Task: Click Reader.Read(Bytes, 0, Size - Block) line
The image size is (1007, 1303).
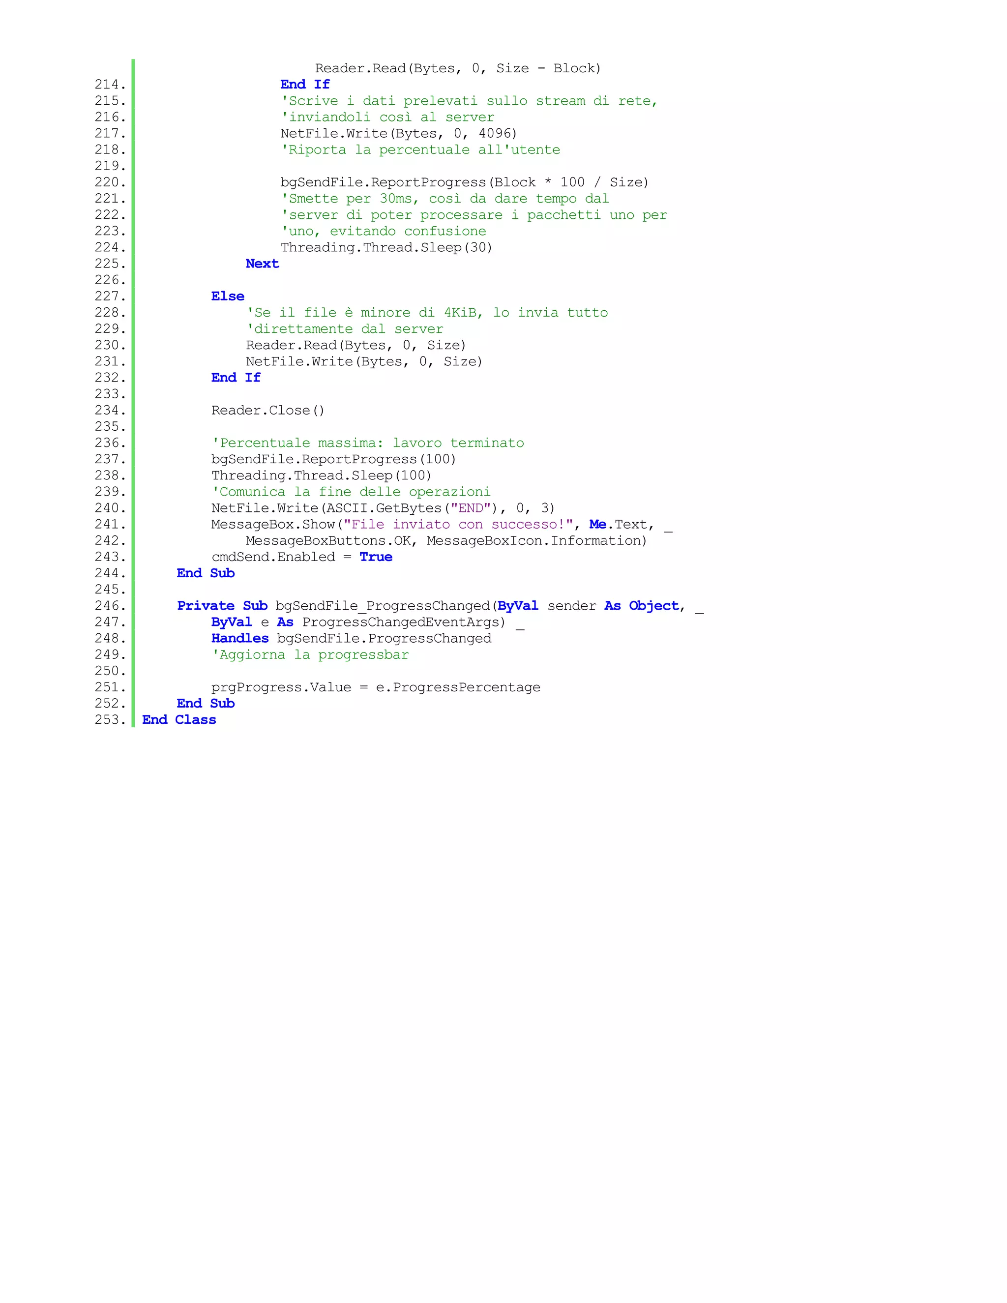Action: tap(458, 69)
